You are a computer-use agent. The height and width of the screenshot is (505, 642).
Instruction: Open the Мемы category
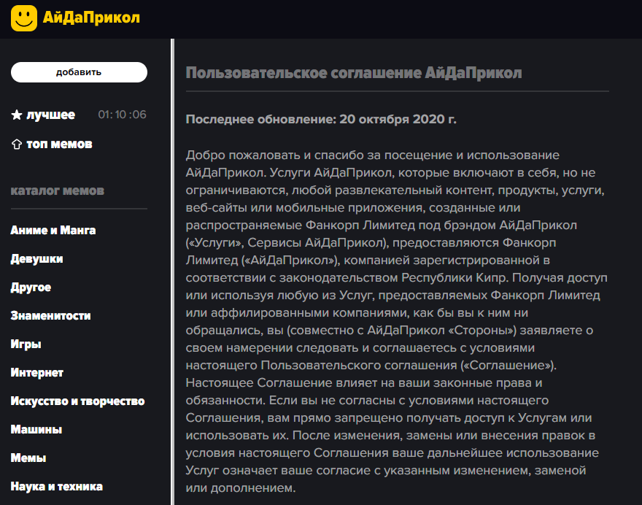[x=28, y=458]
